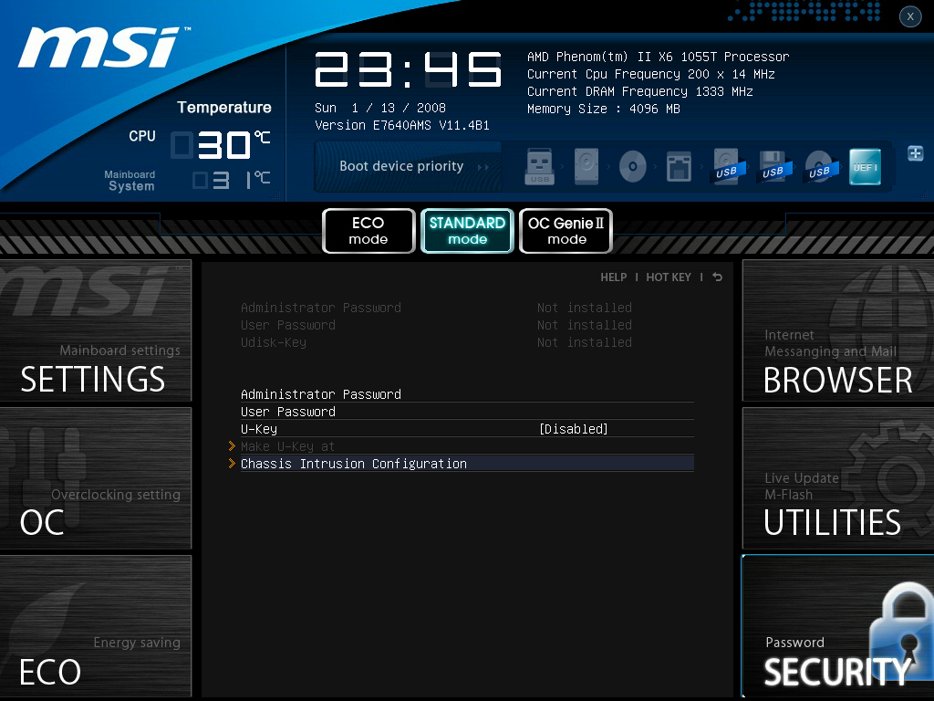Switch to ECO mode

click(368, 231)
